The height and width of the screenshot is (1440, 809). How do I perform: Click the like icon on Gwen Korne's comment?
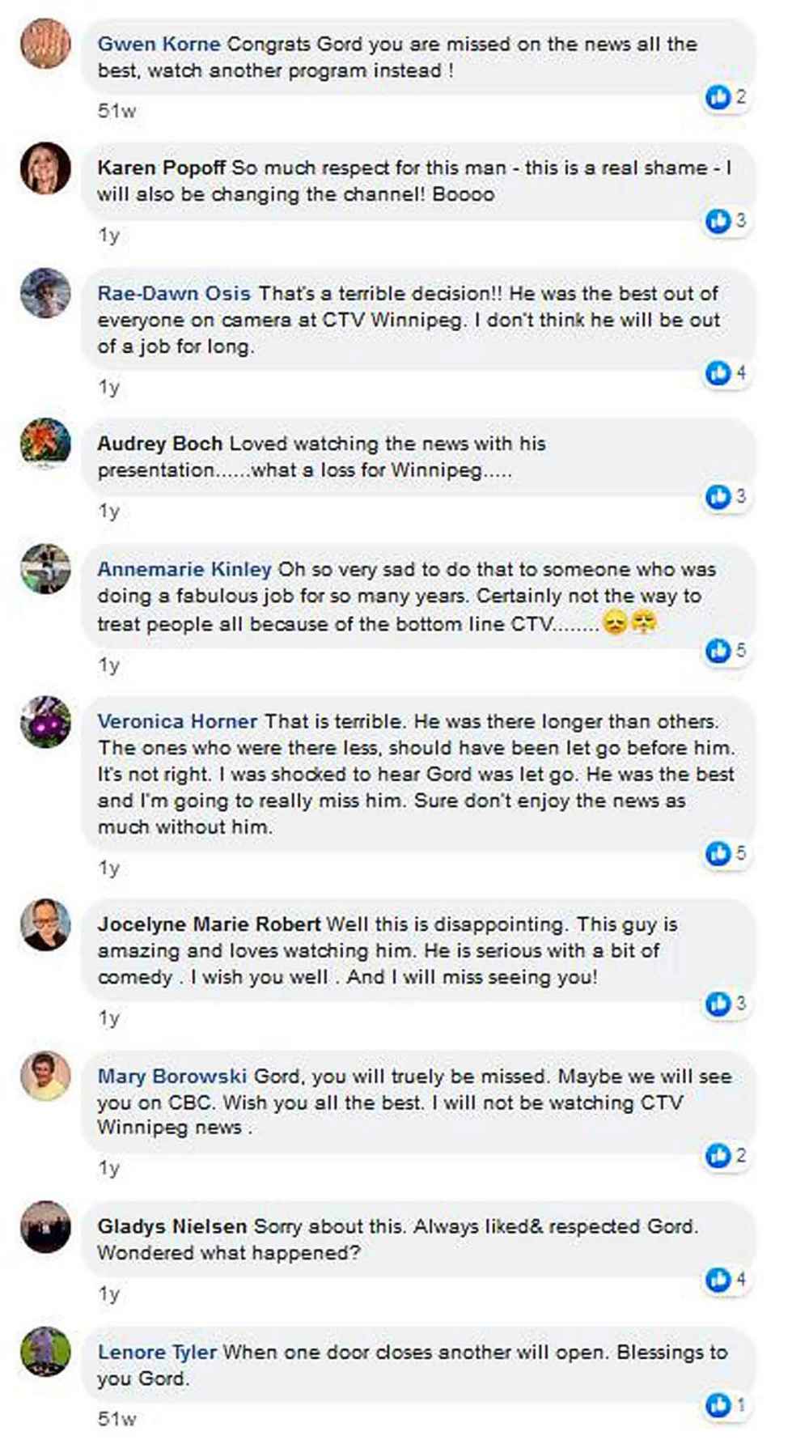(718, 97)
